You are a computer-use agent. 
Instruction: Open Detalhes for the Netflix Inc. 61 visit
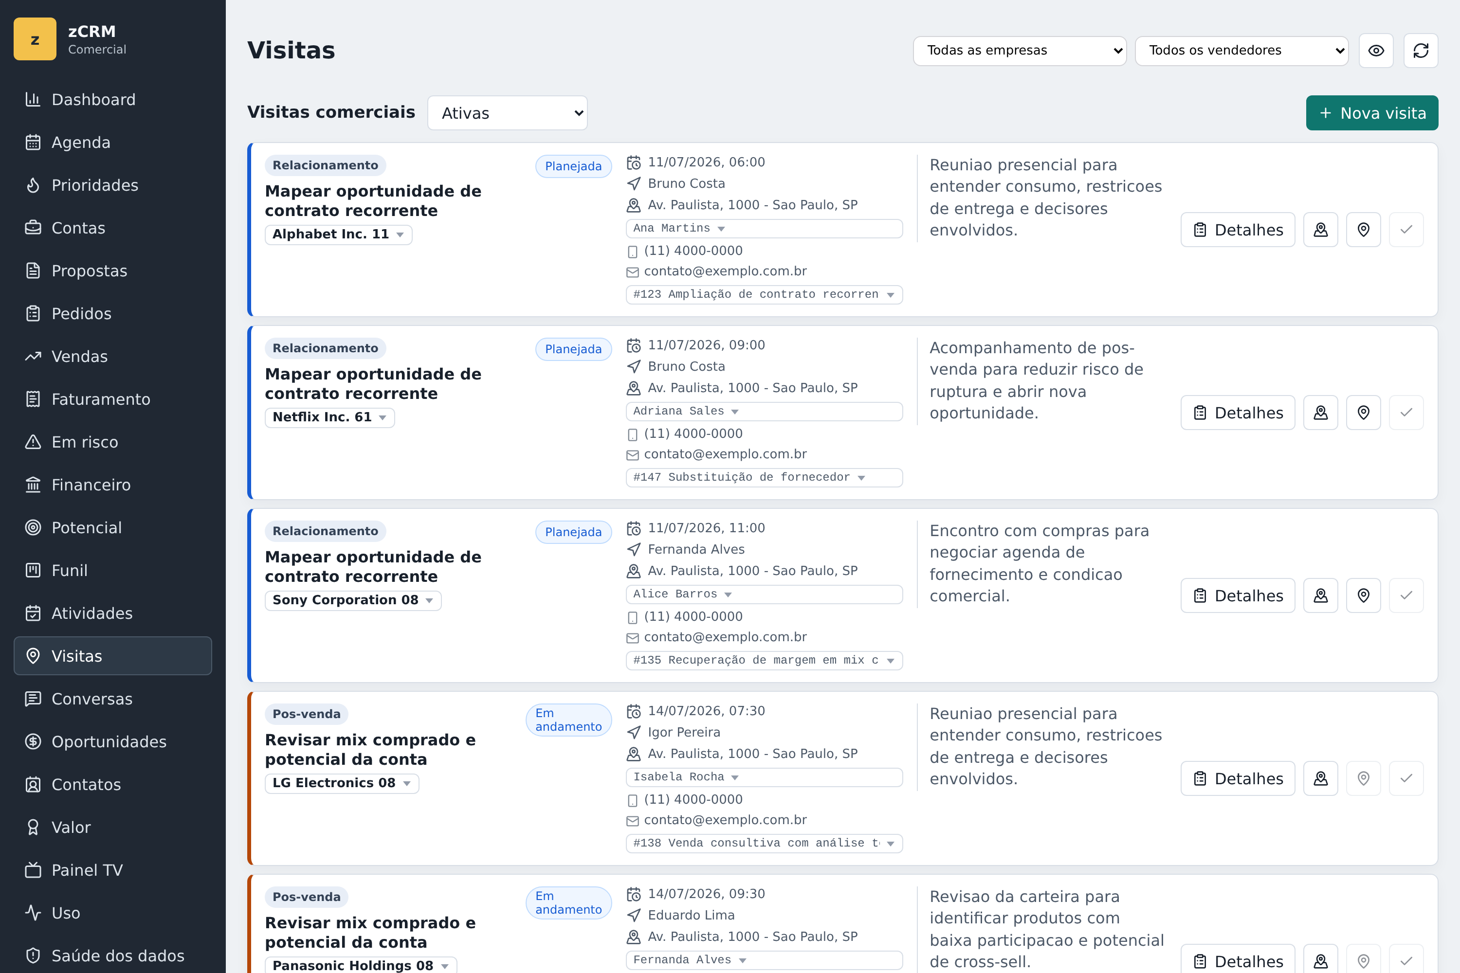click(x=1237, y=413)
